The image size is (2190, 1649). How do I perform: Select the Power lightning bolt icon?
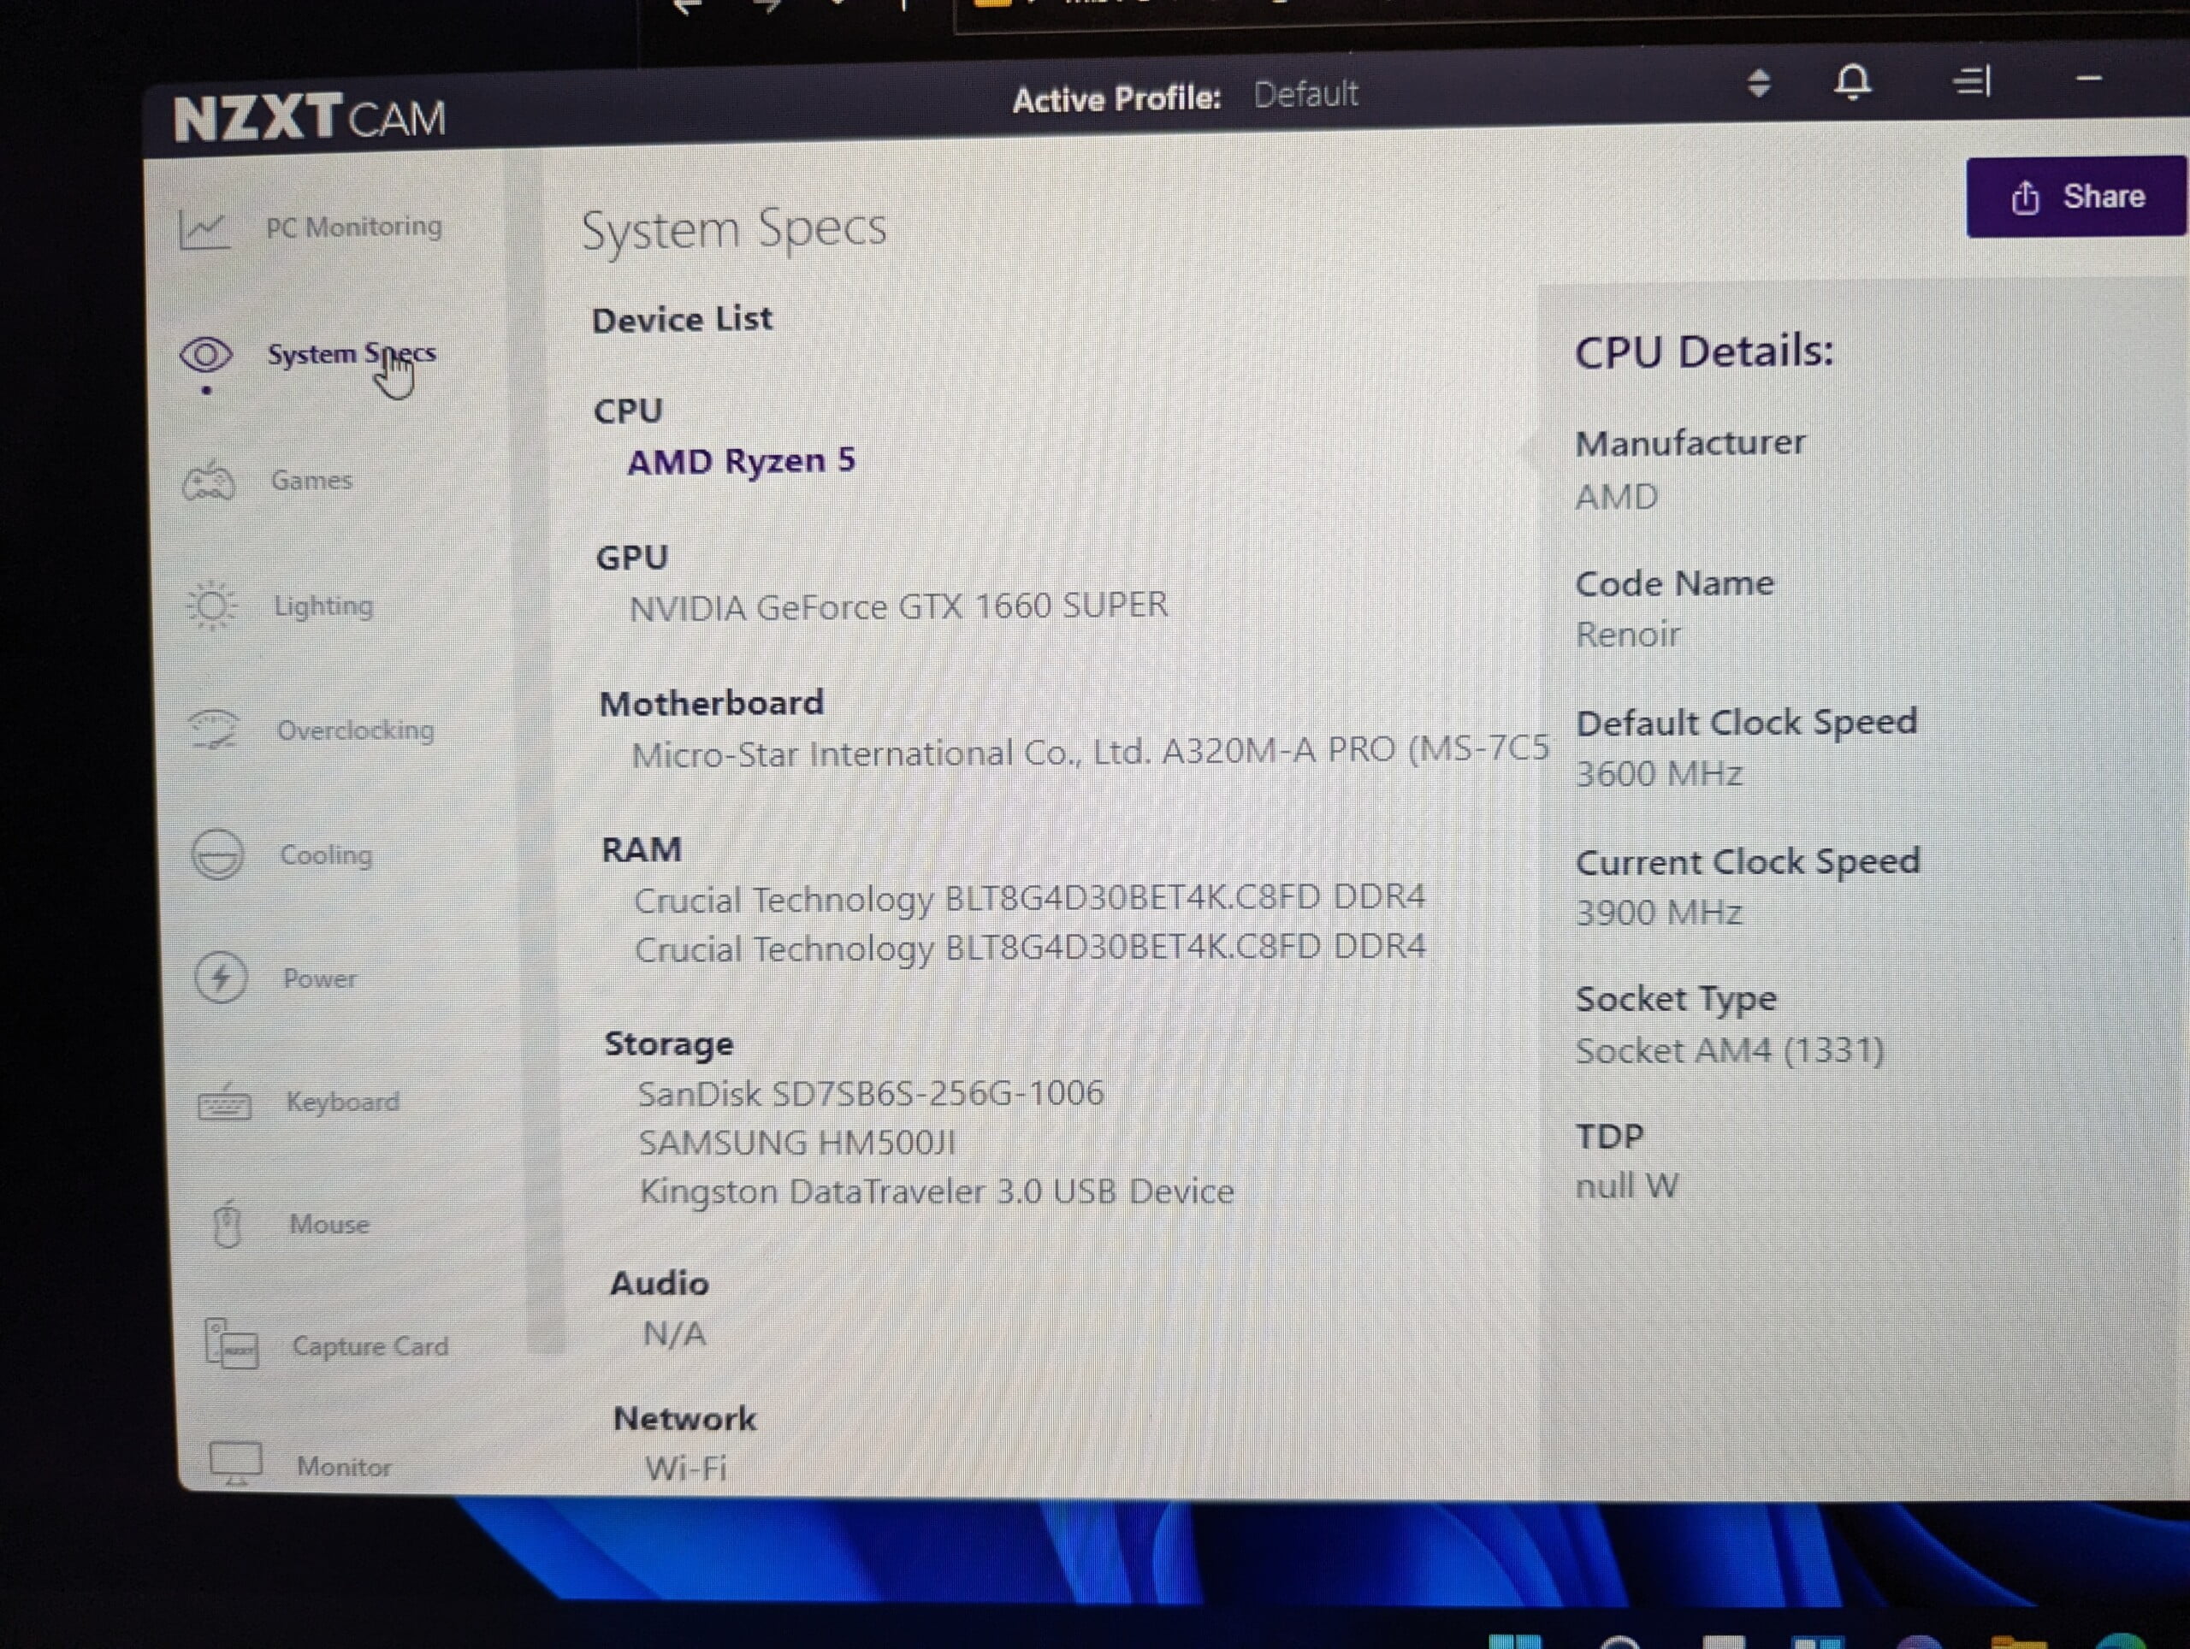coord(220,978)
